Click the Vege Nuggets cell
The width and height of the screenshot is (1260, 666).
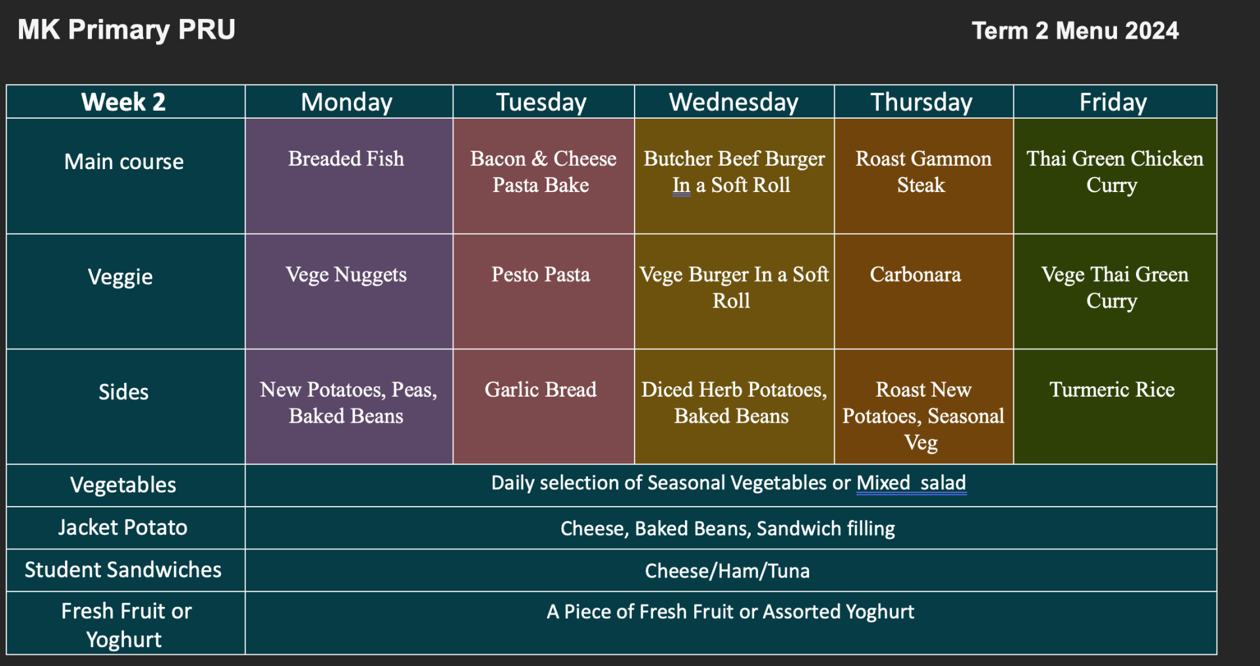click(x=348, y=291)
